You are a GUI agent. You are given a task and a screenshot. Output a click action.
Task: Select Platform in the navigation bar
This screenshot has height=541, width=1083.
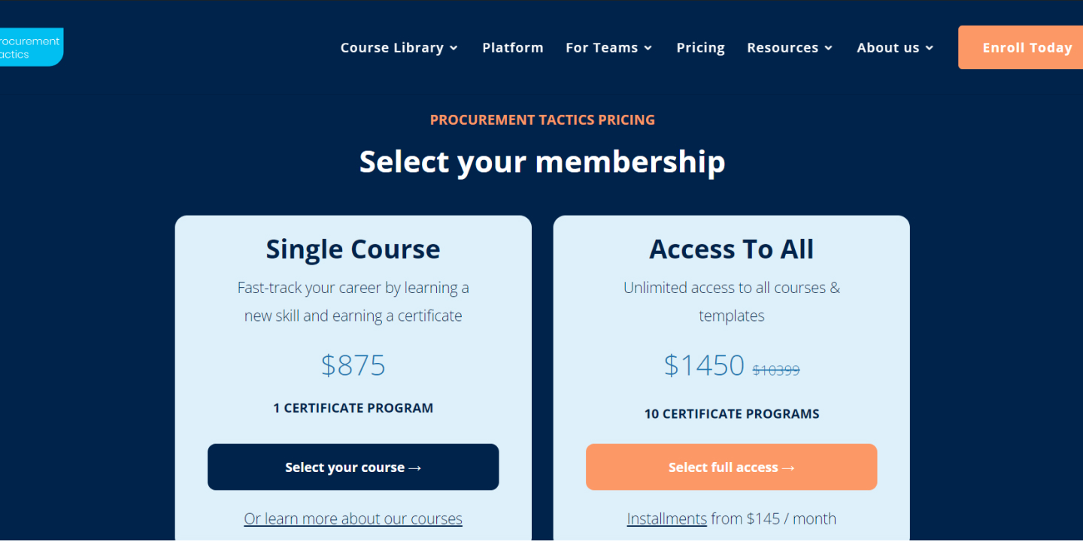point(513,47)
